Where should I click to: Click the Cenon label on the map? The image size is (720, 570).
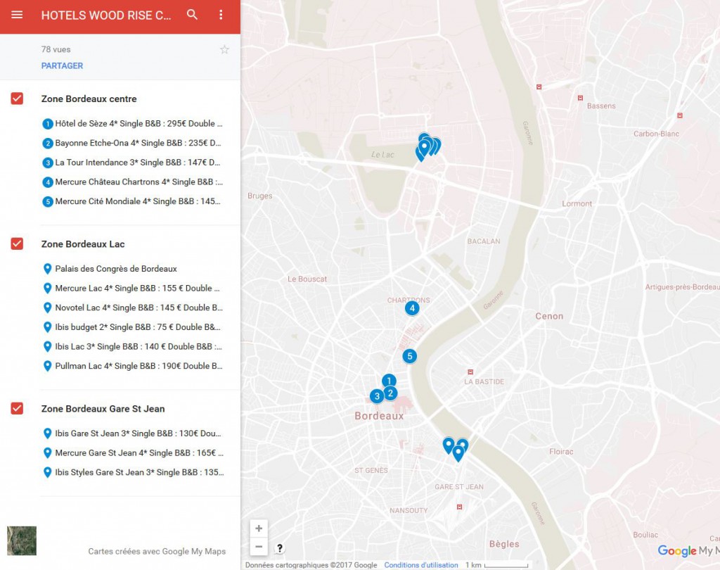[549, 316]
